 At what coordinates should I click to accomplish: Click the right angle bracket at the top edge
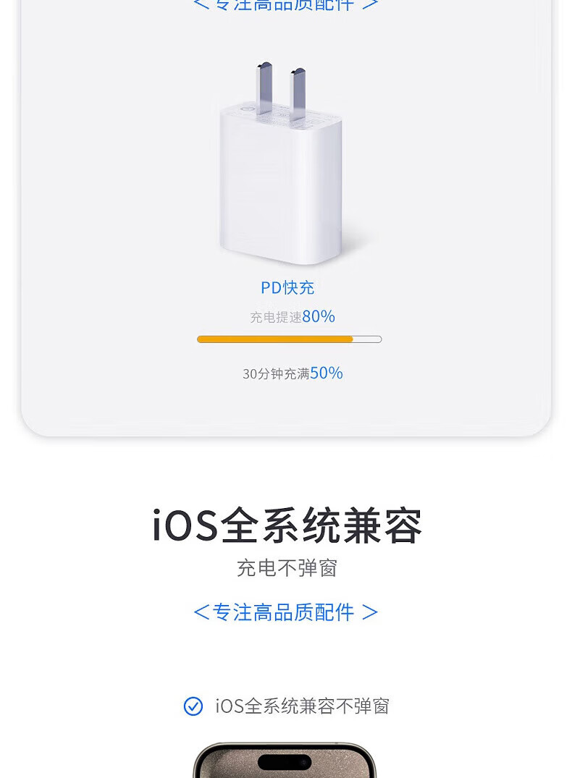point(370,4)
